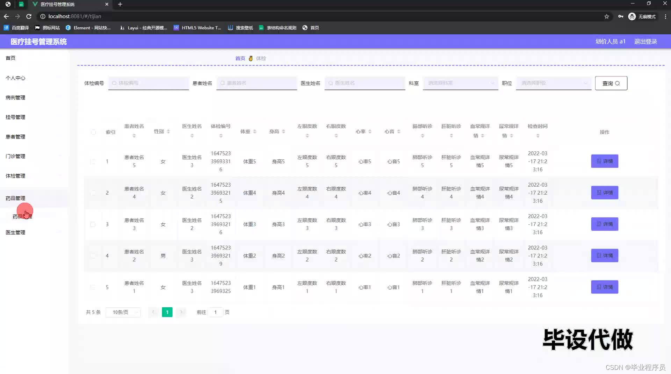This screenshot has height=374, width=671.
Task: Open 表结构命名规则 bookmark
Action: pyautogui.click(x=277, y=28)
